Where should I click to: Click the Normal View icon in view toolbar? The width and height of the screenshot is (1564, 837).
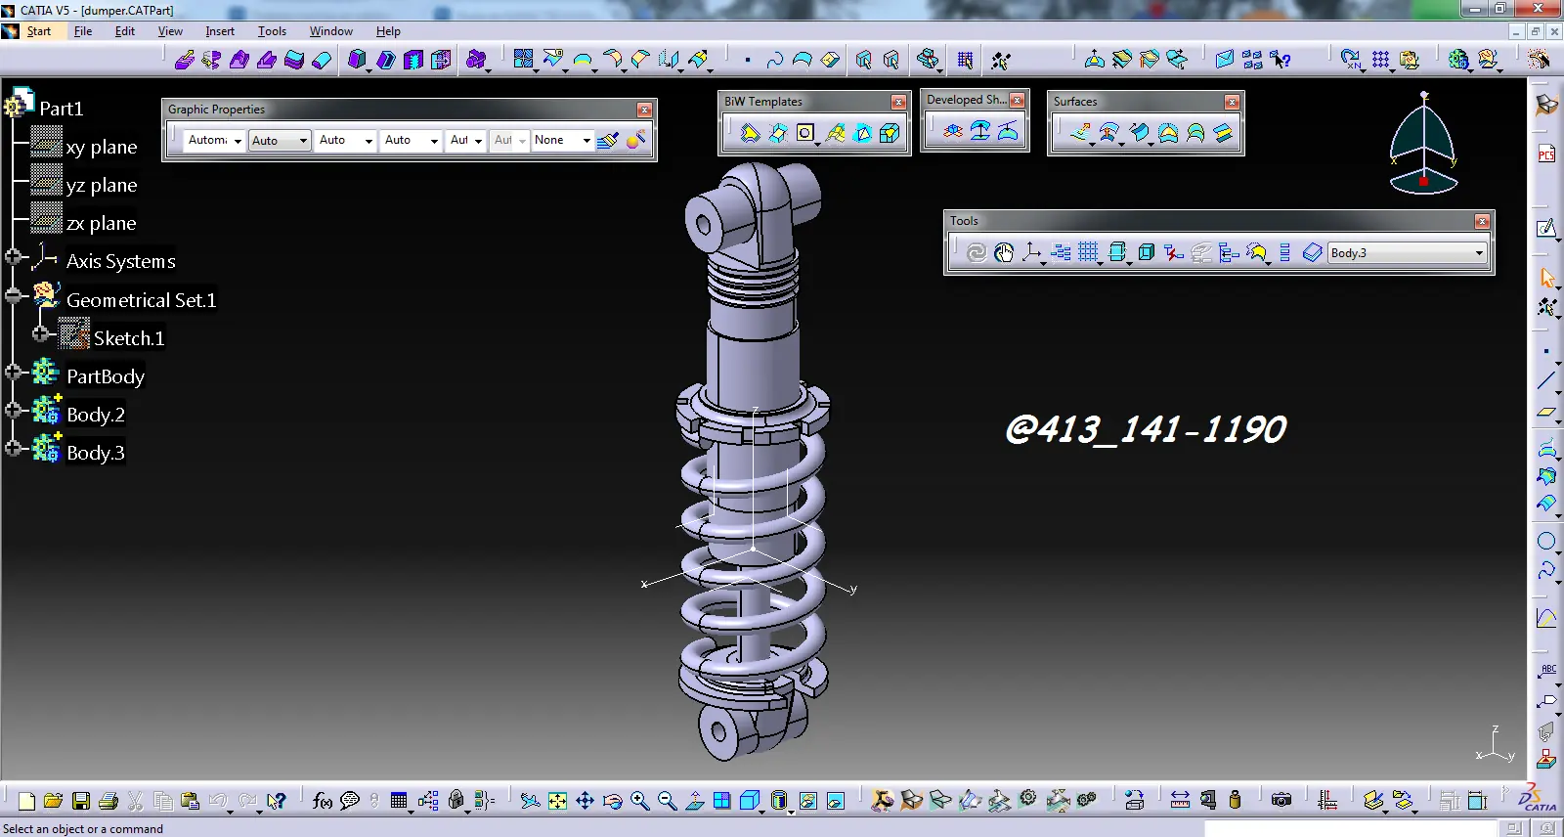(695, 801)
